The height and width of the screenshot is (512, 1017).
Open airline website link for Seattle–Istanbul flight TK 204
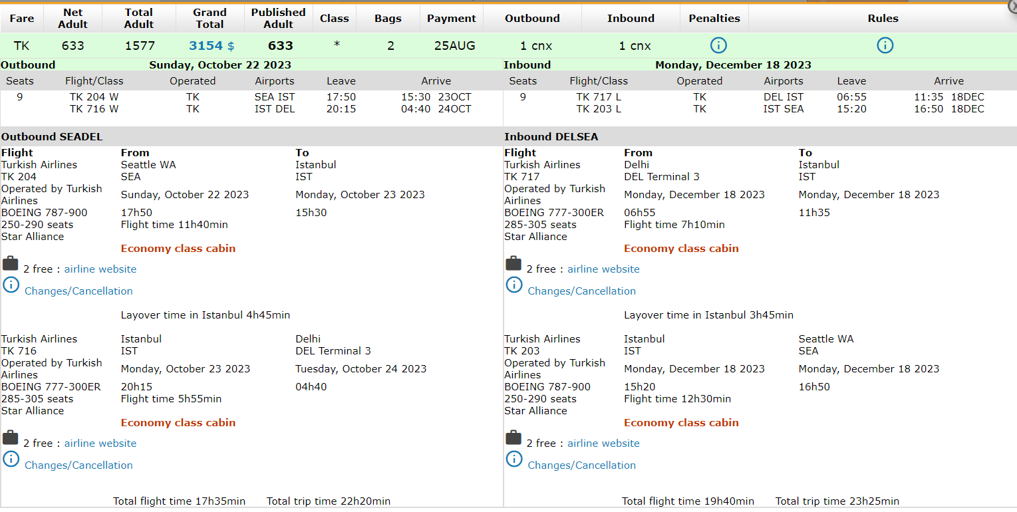pos(100,269)
